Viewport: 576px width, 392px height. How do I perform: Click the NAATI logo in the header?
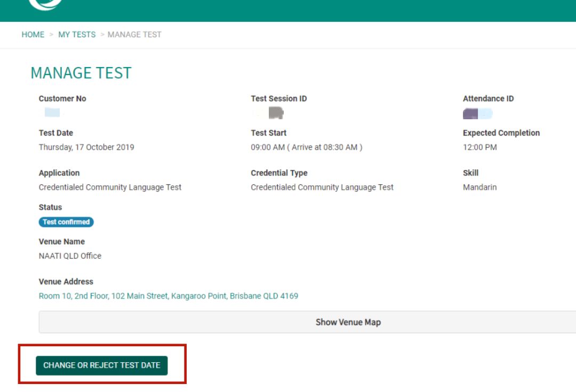point(45,4)
